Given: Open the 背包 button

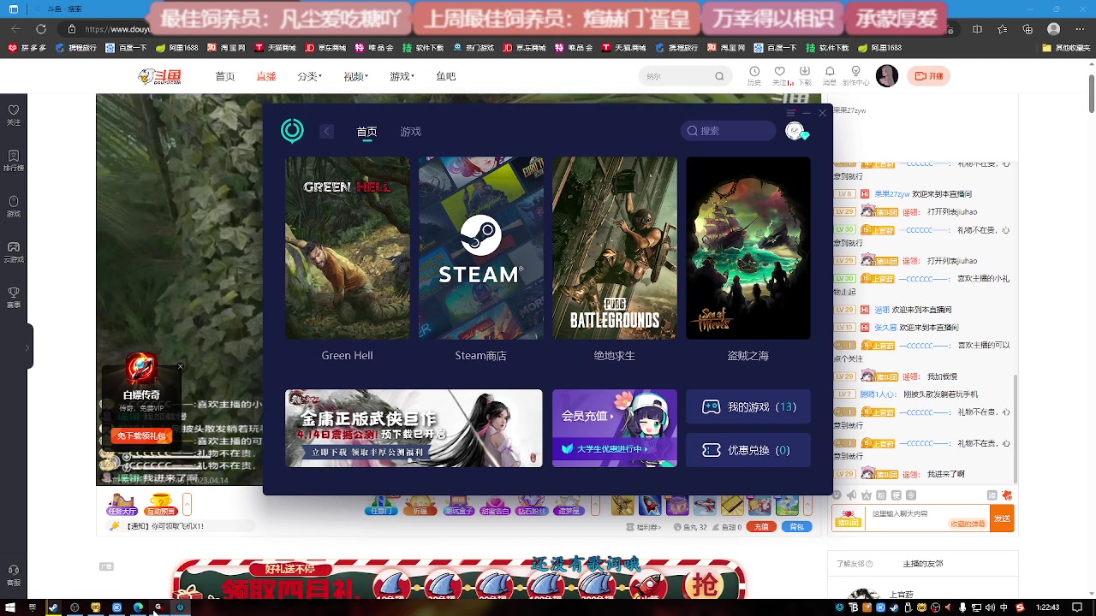Looking at the screenshot, I should pyautogui.click(x=796, y=527).
